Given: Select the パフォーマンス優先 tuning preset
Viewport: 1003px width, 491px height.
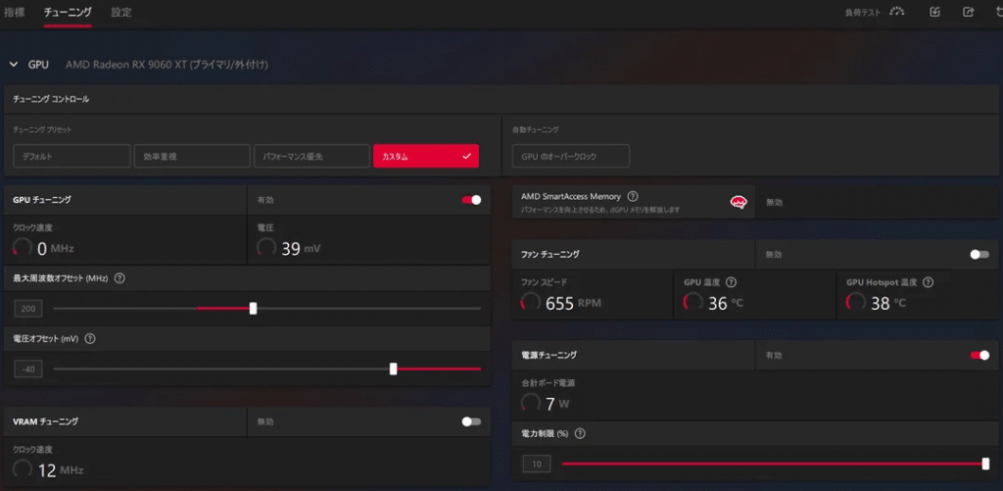Looking at the screenshot, I should pos(311,156).
